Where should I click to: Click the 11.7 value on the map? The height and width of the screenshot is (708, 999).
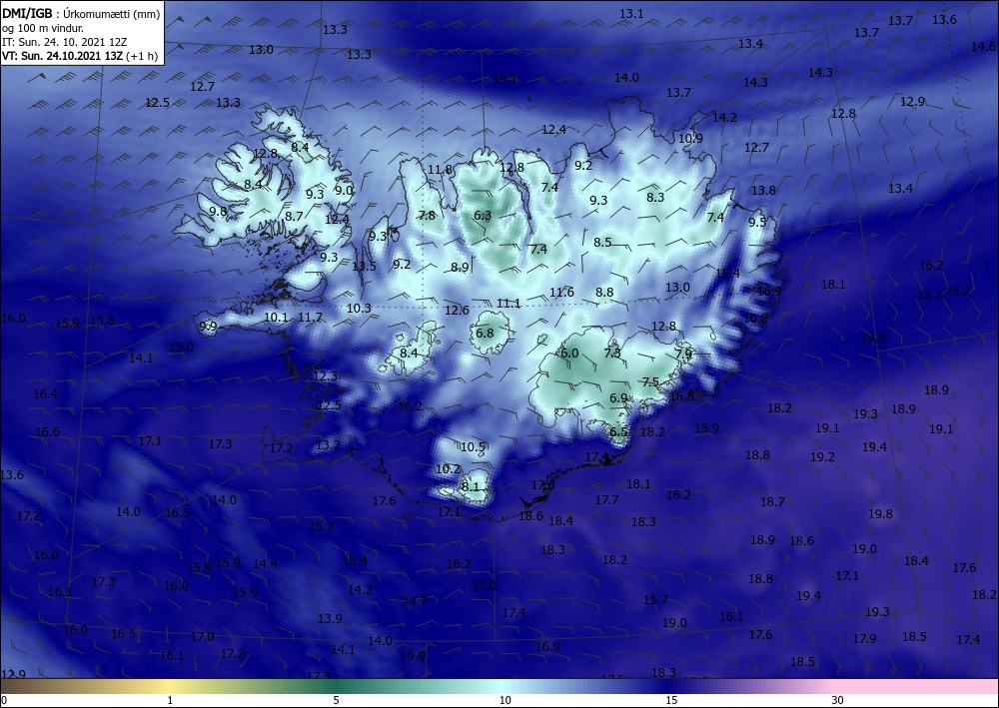(311, 317)
